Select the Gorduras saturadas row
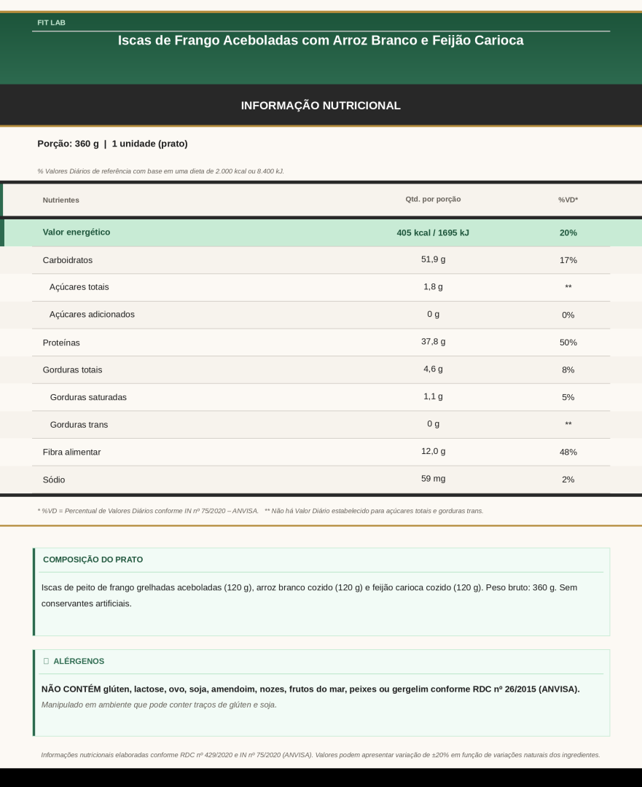Viewport: 642px width, 787px height. pyautogui.click(x=321, y=397)
